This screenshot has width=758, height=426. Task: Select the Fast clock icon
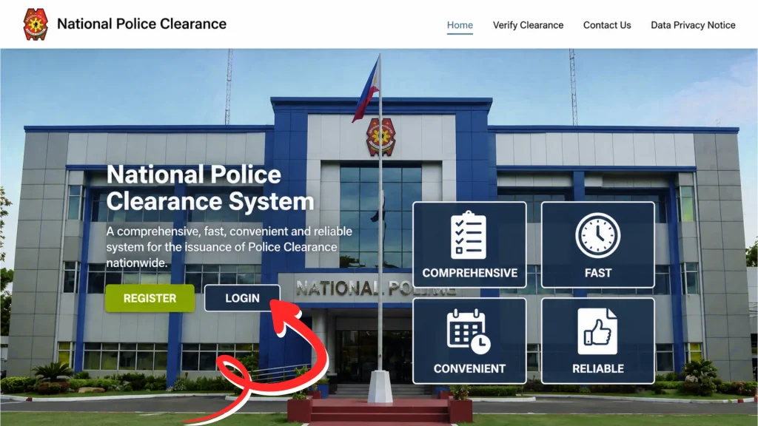pyautogui.click(x=598, y=235)
